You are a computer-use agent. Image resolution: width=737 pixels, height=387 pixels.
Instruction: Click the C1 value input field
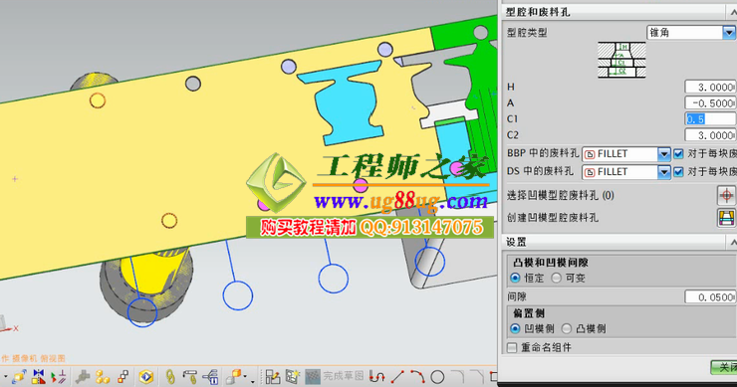[x=710, y=119]
